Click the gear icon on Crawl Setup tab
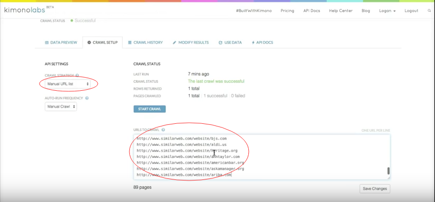Image resolution: width=435 pixels, height=202 pixels. [89, 42]
